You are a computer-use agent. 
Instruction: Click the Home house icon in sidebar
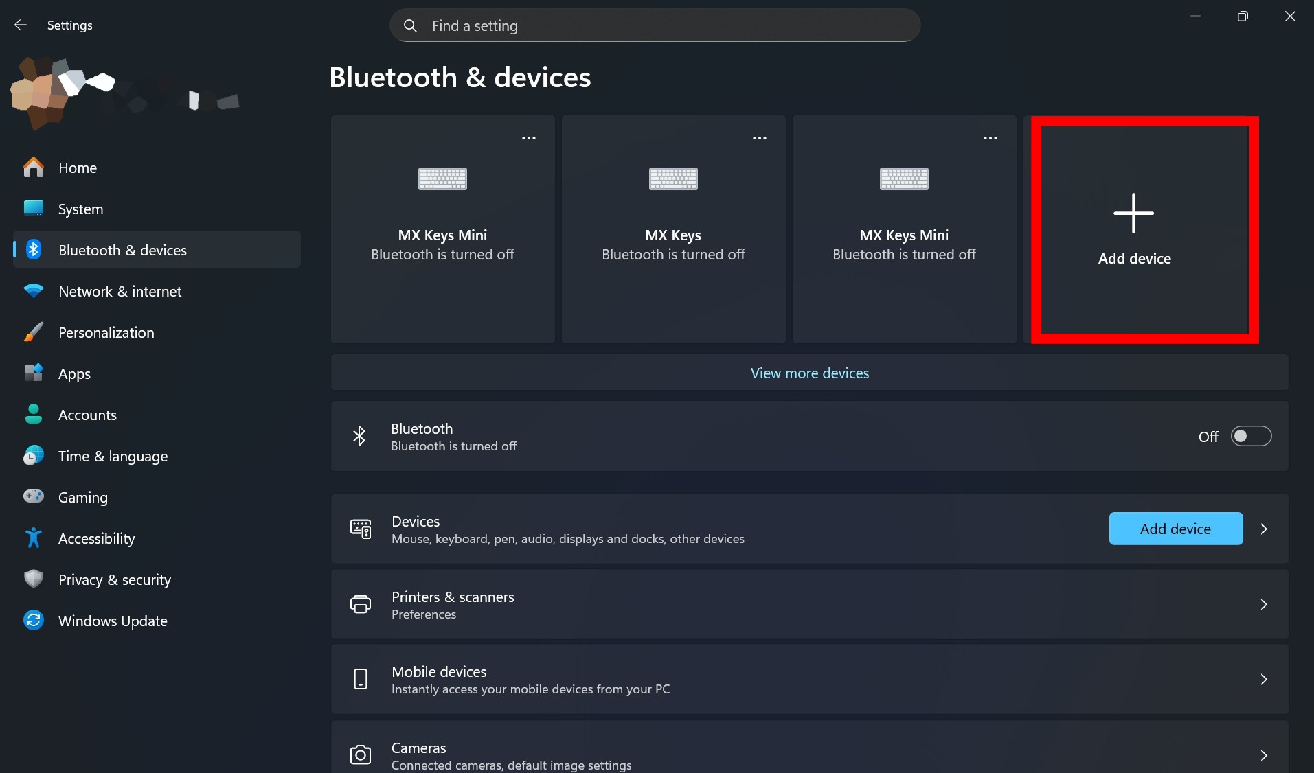coord(33,168)
